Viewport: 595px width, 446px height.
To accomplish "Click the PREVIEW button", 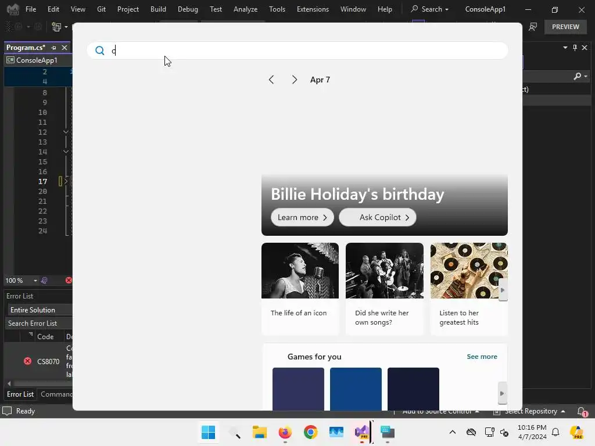I will [x=565, y=27].
